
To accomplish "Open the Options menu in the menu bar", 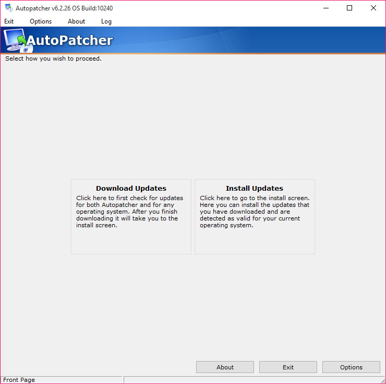I will [x=41, y=21].
